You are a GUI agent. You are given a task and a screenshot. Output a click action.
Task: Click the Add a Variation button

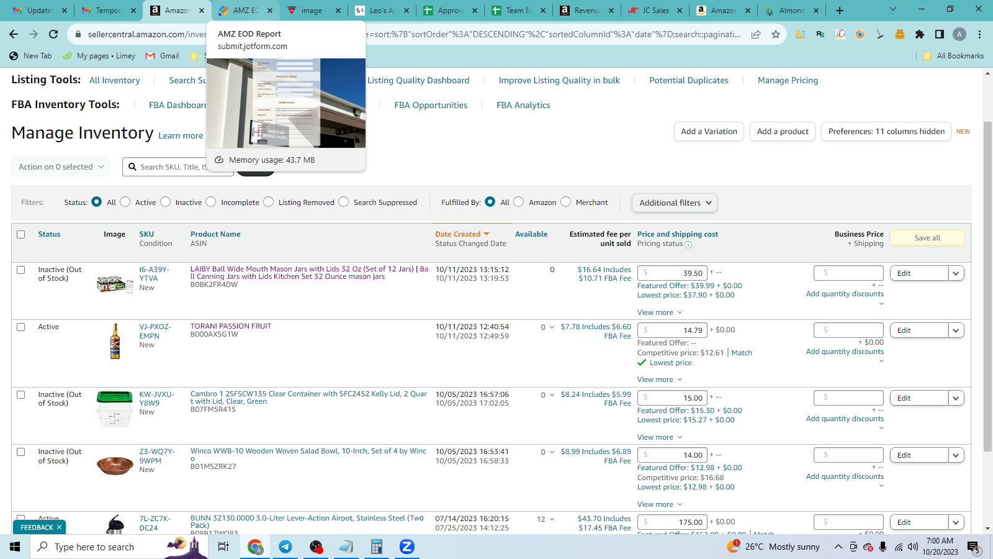point(709,132)
